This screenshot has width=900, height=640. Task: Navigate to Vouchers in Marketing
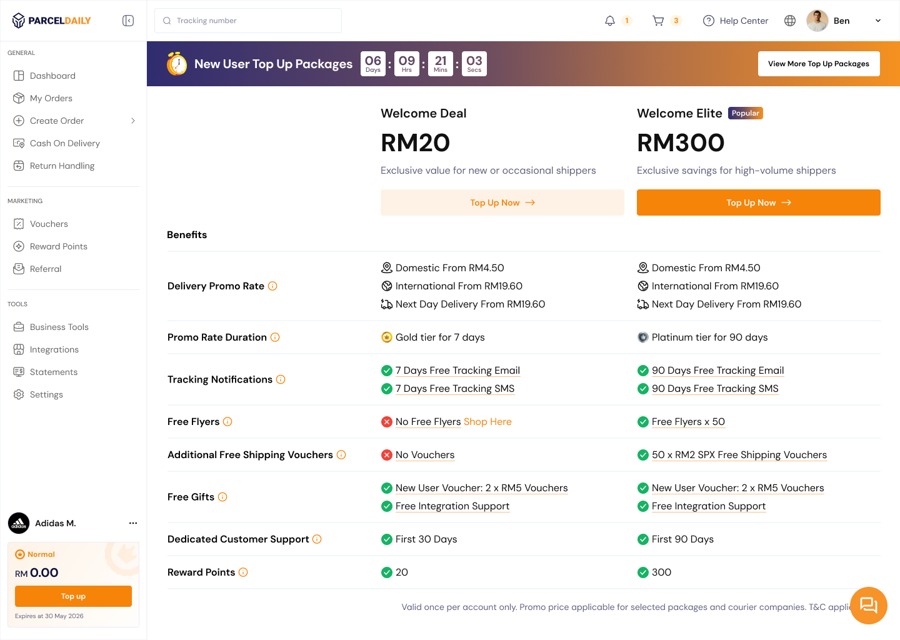coord(49,224)
